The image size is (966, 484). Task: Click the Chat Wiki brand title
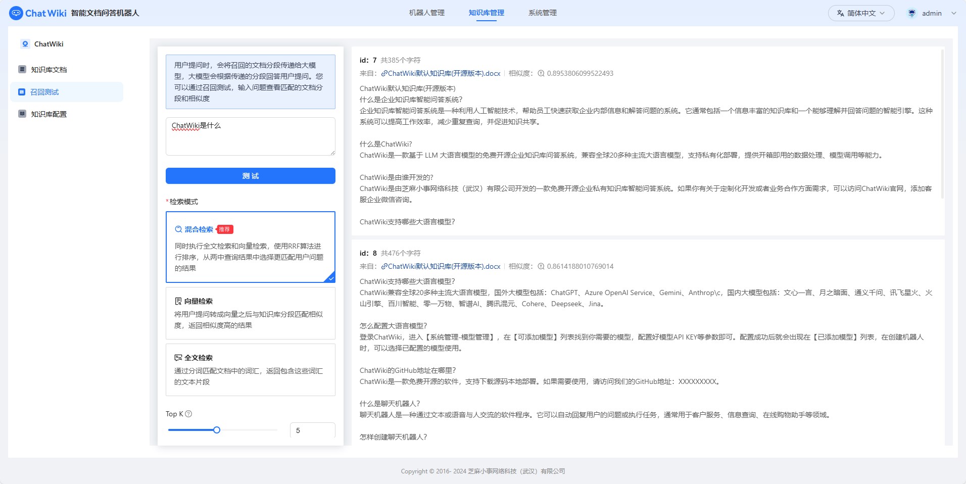click(x=46, y=13)
